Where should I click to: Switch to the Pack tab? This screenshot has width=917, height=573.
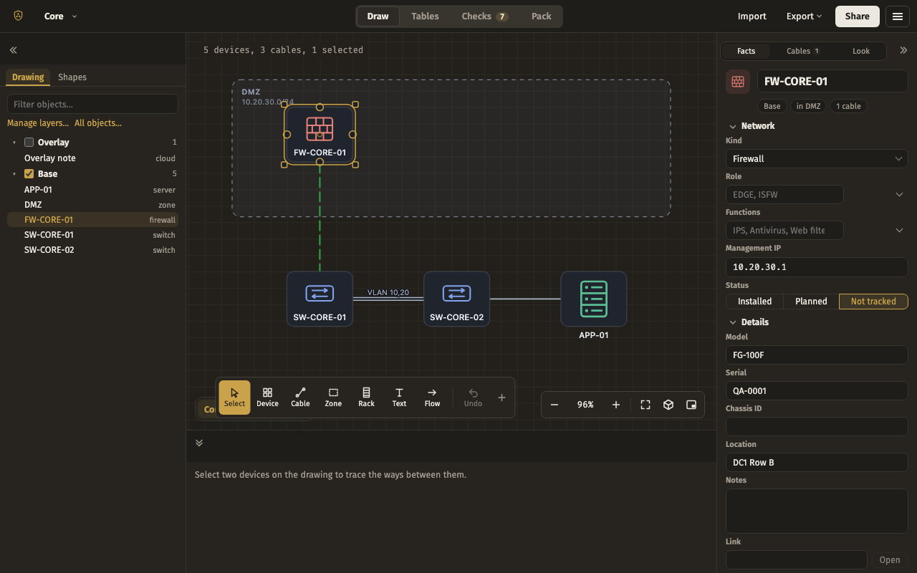tap(542, 16)
